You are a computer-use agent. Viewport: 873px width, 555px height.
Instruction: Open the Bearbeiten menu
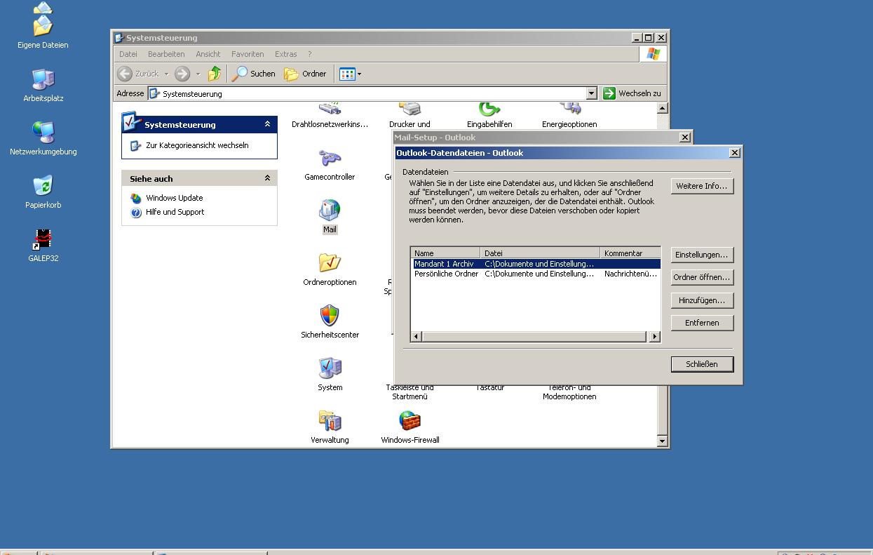pyautogui.click(x=166, y=54)
